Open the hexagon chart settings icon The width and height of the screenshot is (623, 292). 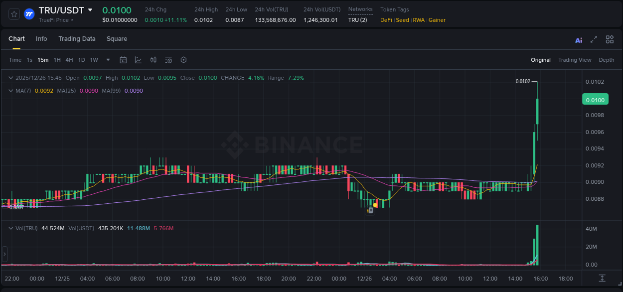[x=183, y=60]
